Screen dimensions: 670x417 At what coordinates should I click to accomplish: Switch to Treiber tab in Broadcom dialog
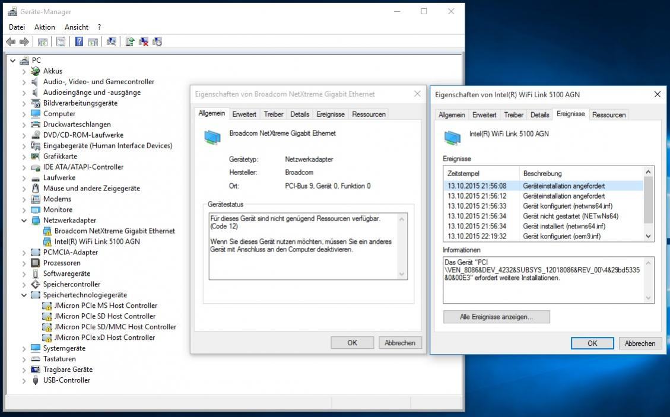273,114
